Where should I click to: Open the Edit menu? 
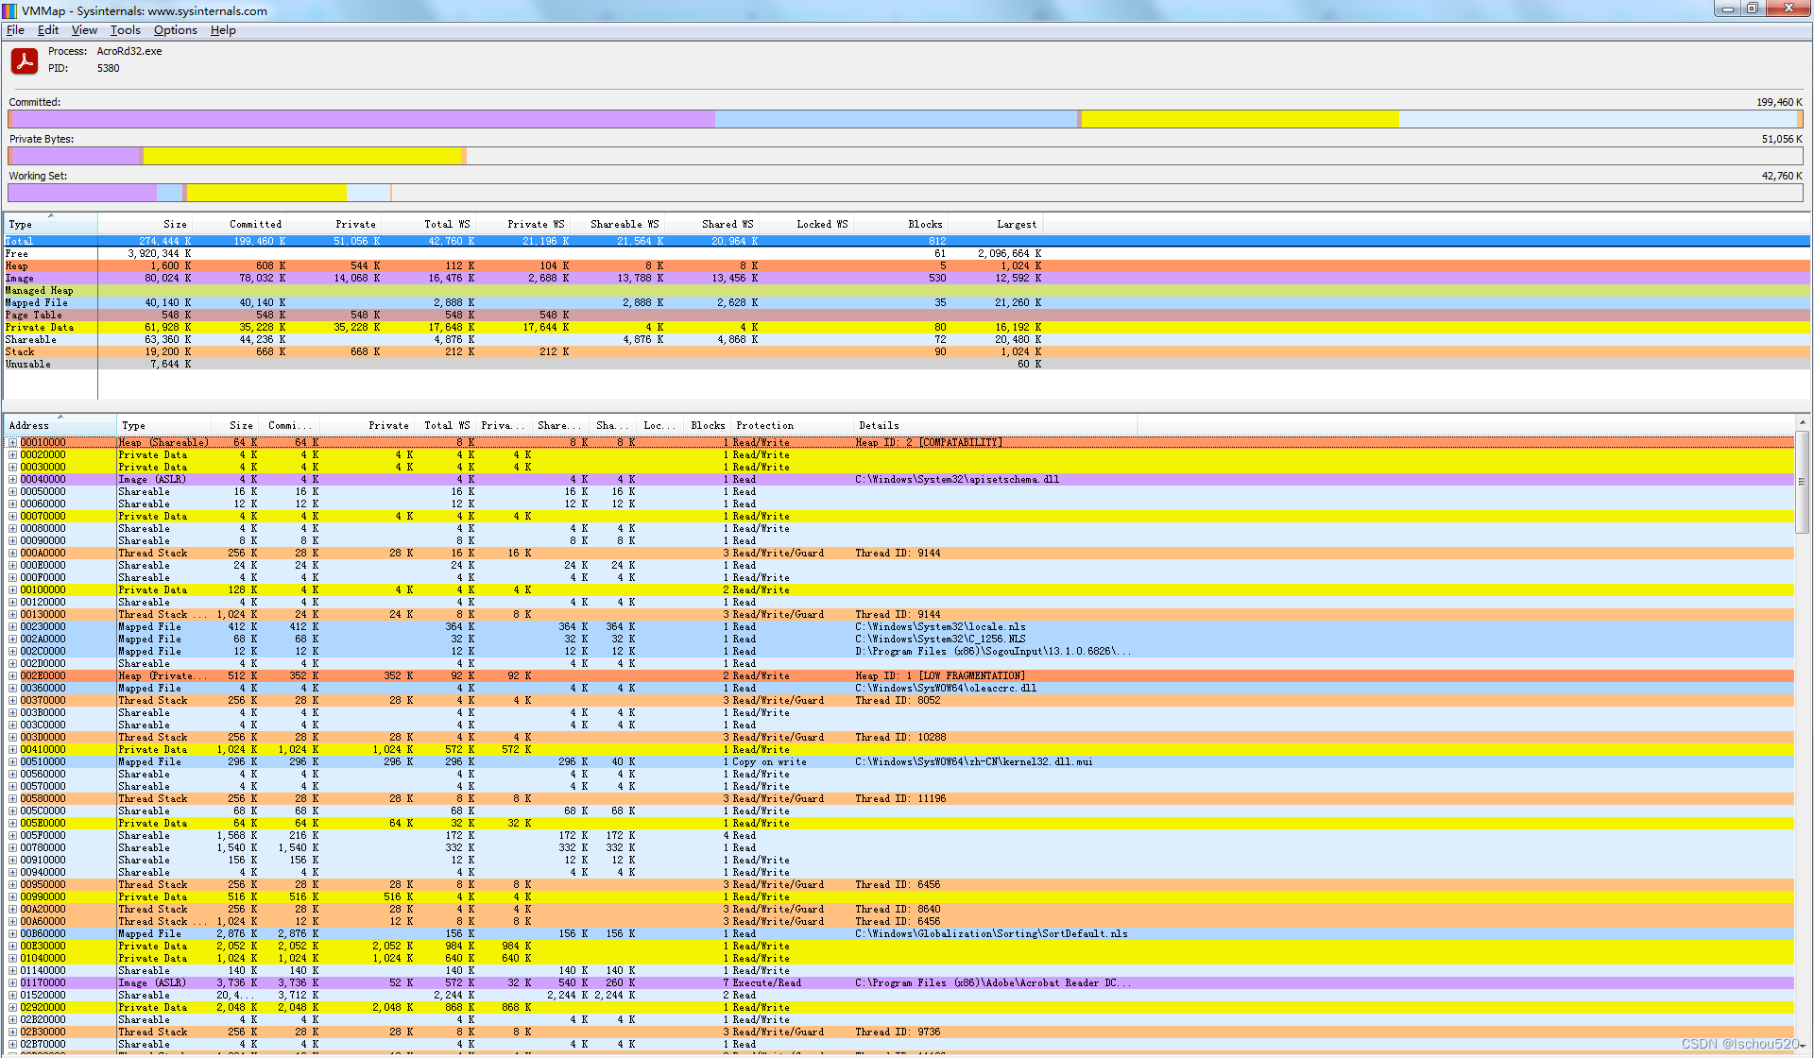pyautogui.click(x=47, y=30)
